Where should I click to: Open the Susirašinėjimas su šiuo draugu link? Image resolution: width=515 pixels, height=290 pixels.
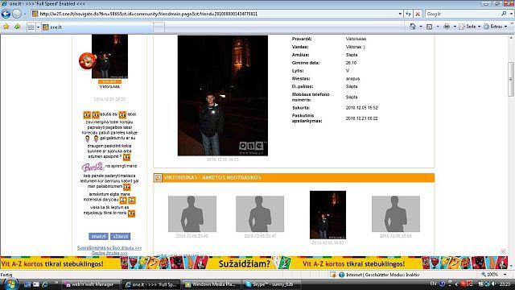point(109,248)
